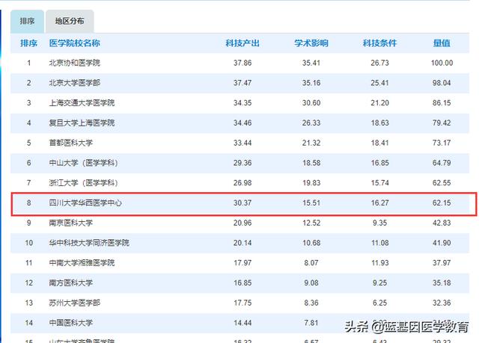
Task: Click 30.60 in 学术影响 column
Action: point(311,102)
